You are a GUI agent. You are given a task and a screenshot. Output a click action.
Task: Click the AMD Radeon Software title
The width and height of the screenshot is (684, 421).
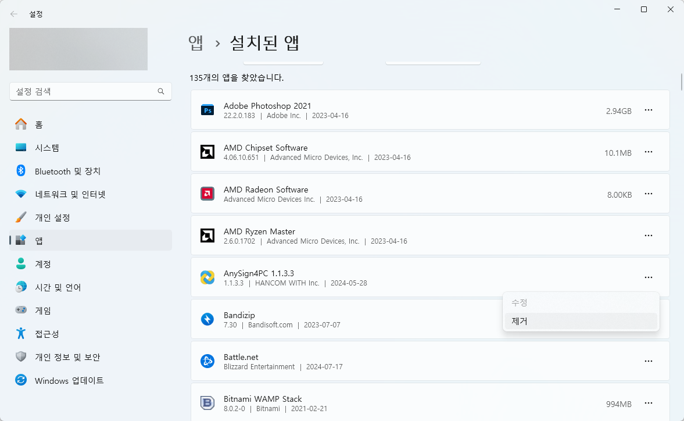pos(266,190)
